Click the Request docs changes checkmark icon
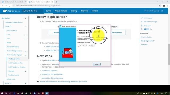170x95 pixels. 142,22
